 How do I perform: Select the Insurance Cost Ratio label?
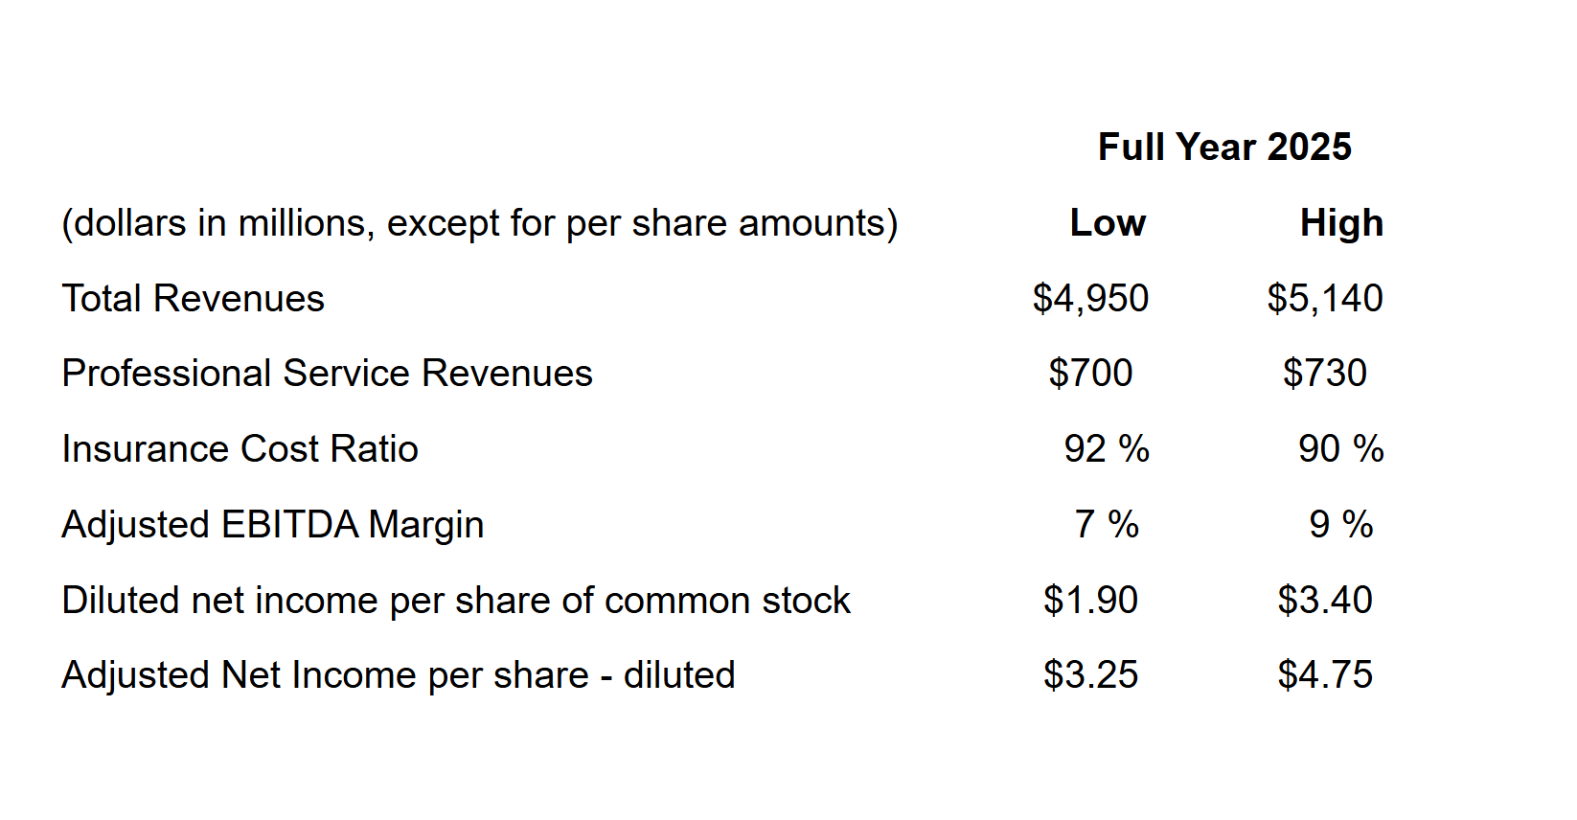tap(240, 449)
